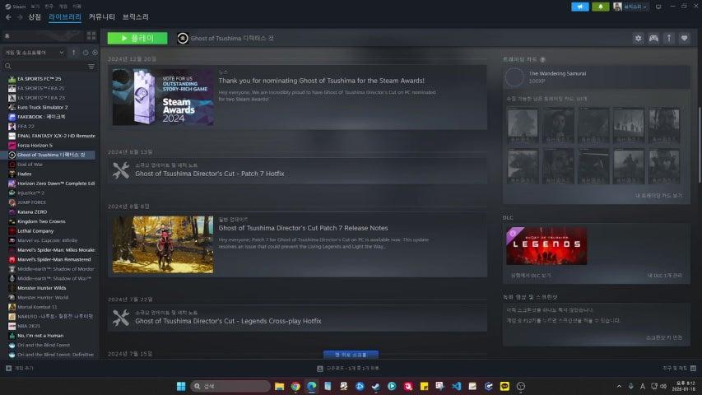This screenshot has width=702, height=395.
Task: Click the library Home button
Action: (43, 35)
